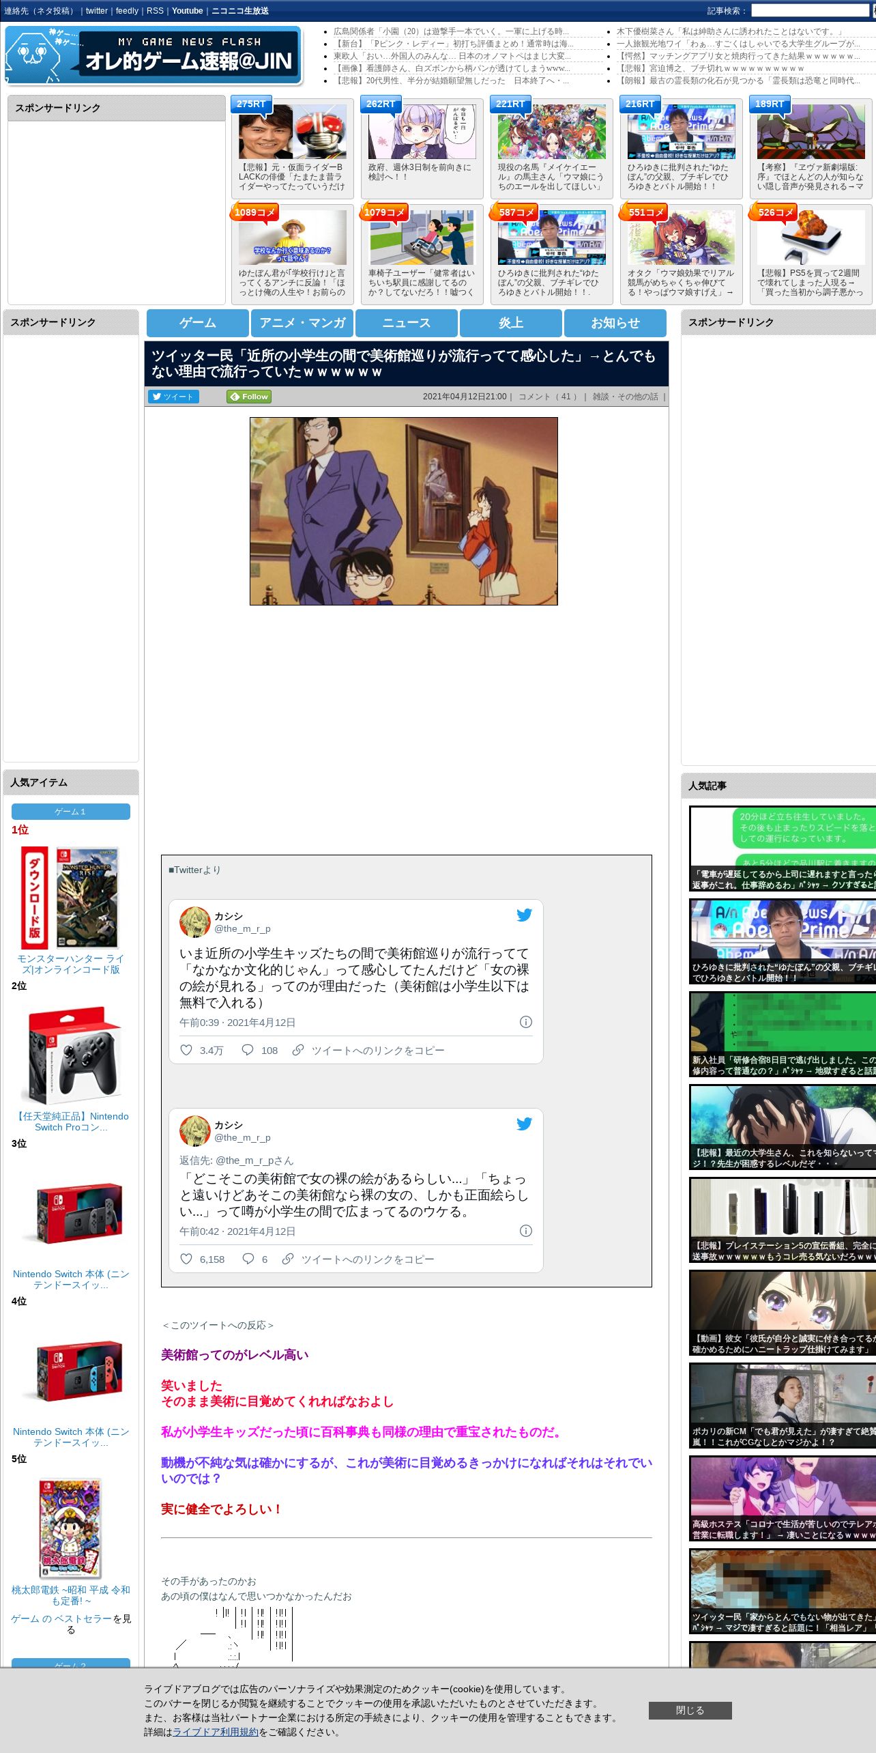This screenshot has height=1753, width=876.
Task: Open Youtube link in top bar
Action: (x=188, y=11)
